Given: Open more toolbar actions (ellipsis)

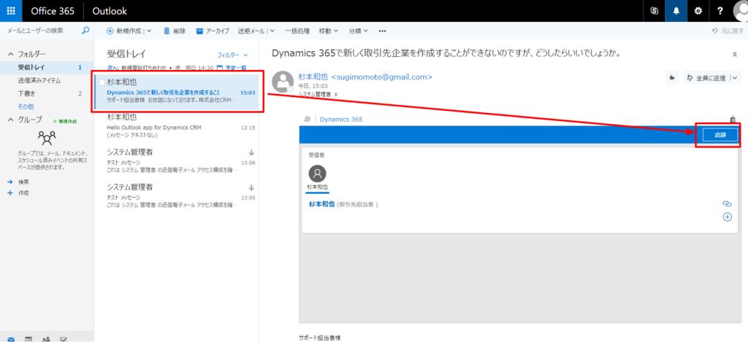Looking at the screenshot, I should point(382,31).
